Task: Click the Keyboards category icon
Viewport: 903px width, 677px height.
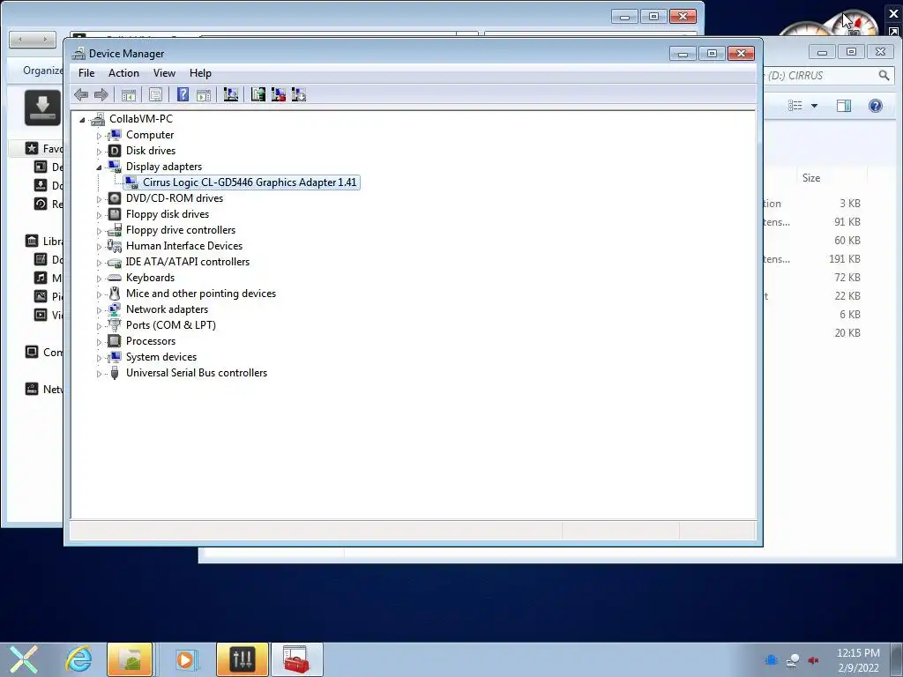Action: click(x=115, y=278)
